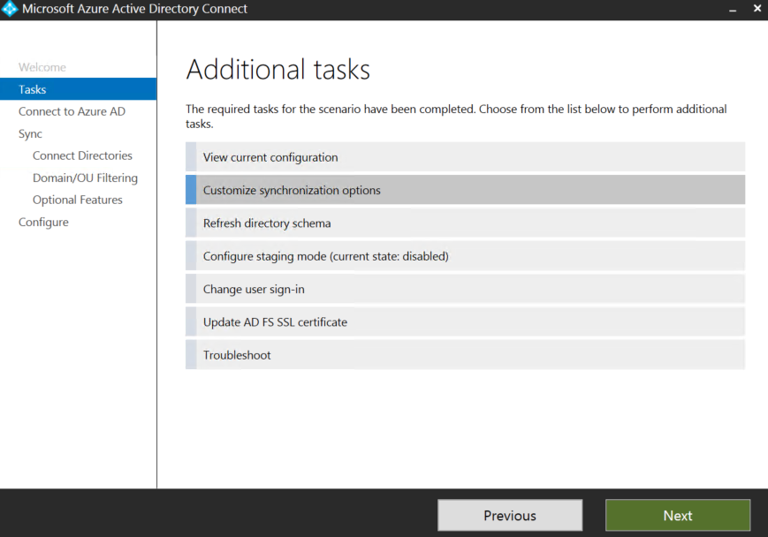The image size is (768, 537).
Task: Click the Previous button
Action: coord(510,516)
